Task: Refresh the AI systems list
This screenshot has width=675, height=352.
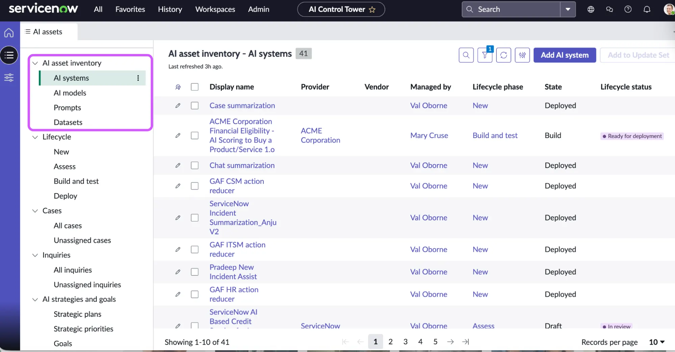Action: click(503, 55)
